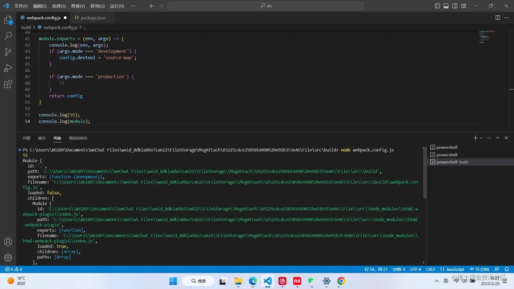Switch to the 问题 panel tab
This screenshot has width=514, height=289.
[27, 138]
